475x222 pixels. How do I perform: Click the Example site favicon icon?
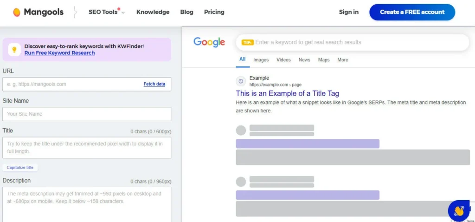click(x=241, y=81)
